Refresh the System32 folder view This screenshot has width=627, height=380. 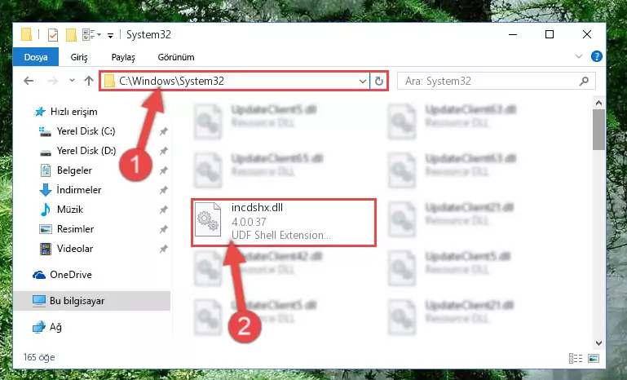(378, 82)
